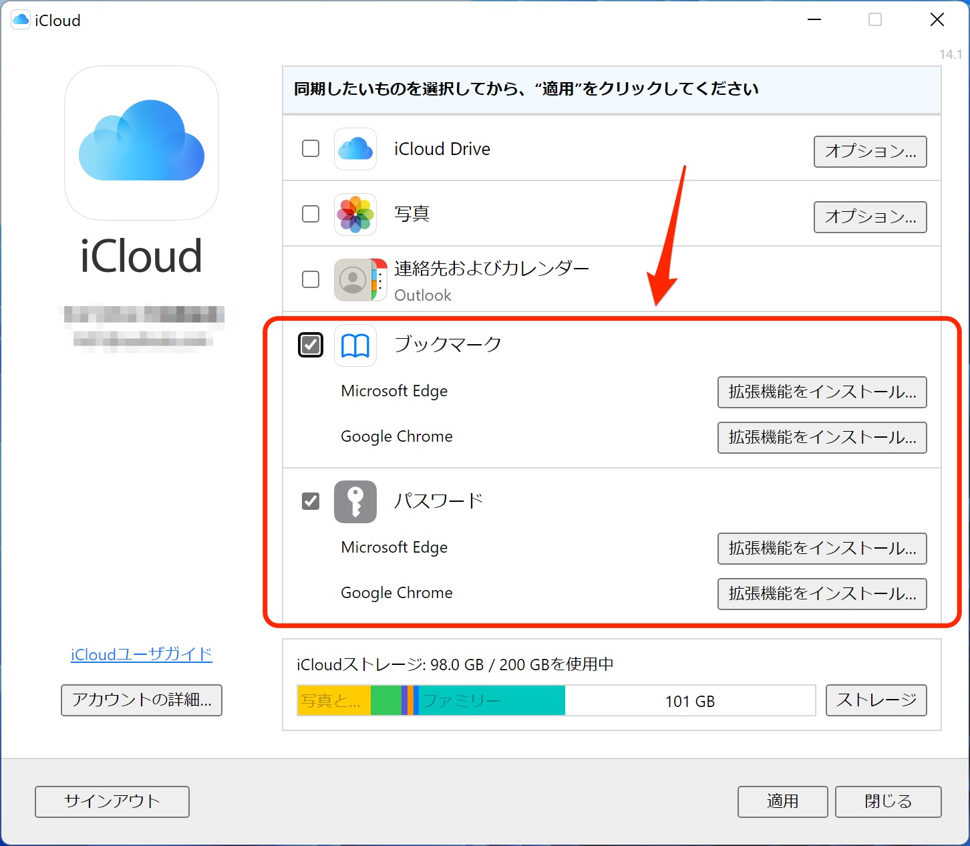This screenshot has height=846, width=970.
Task: Close the iCloud window
Action: [x=937, y=20]
